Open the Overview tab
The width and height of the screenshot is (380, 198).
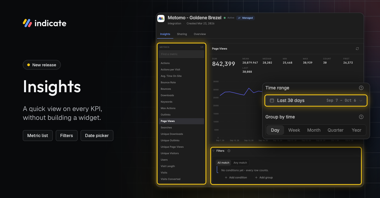click(200, 34)
